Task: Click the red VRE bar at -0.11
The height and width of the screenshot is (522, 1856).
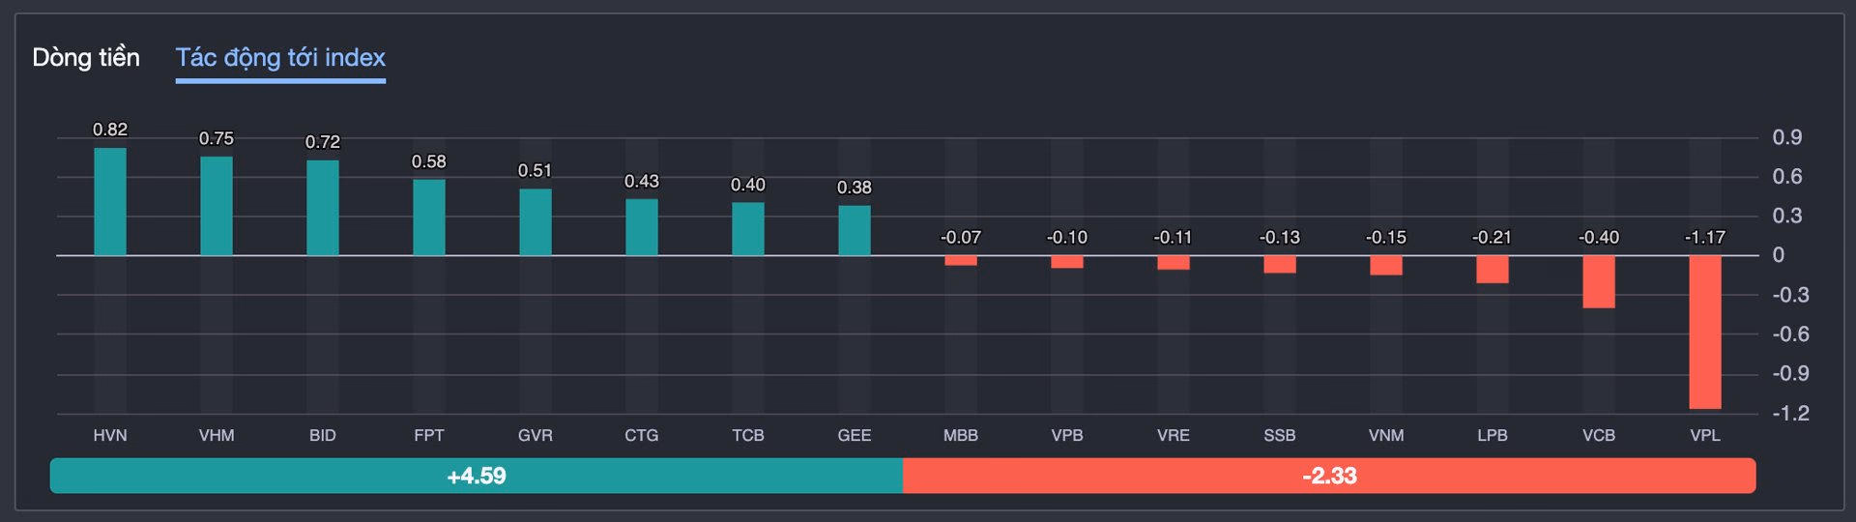Action: (1174, 263)
